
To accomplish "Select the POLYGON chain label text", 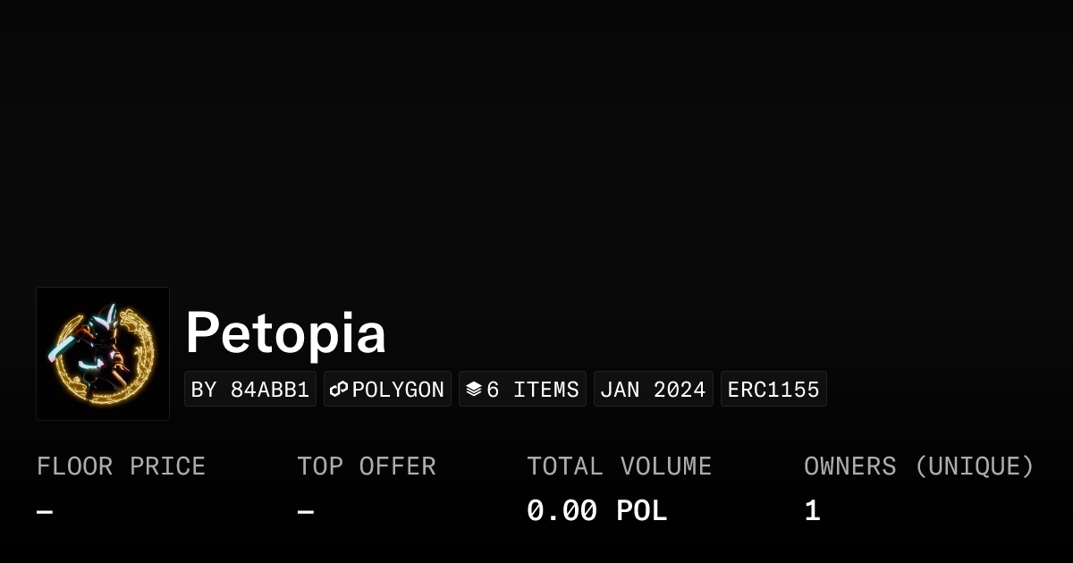I will tap(398, 390).
